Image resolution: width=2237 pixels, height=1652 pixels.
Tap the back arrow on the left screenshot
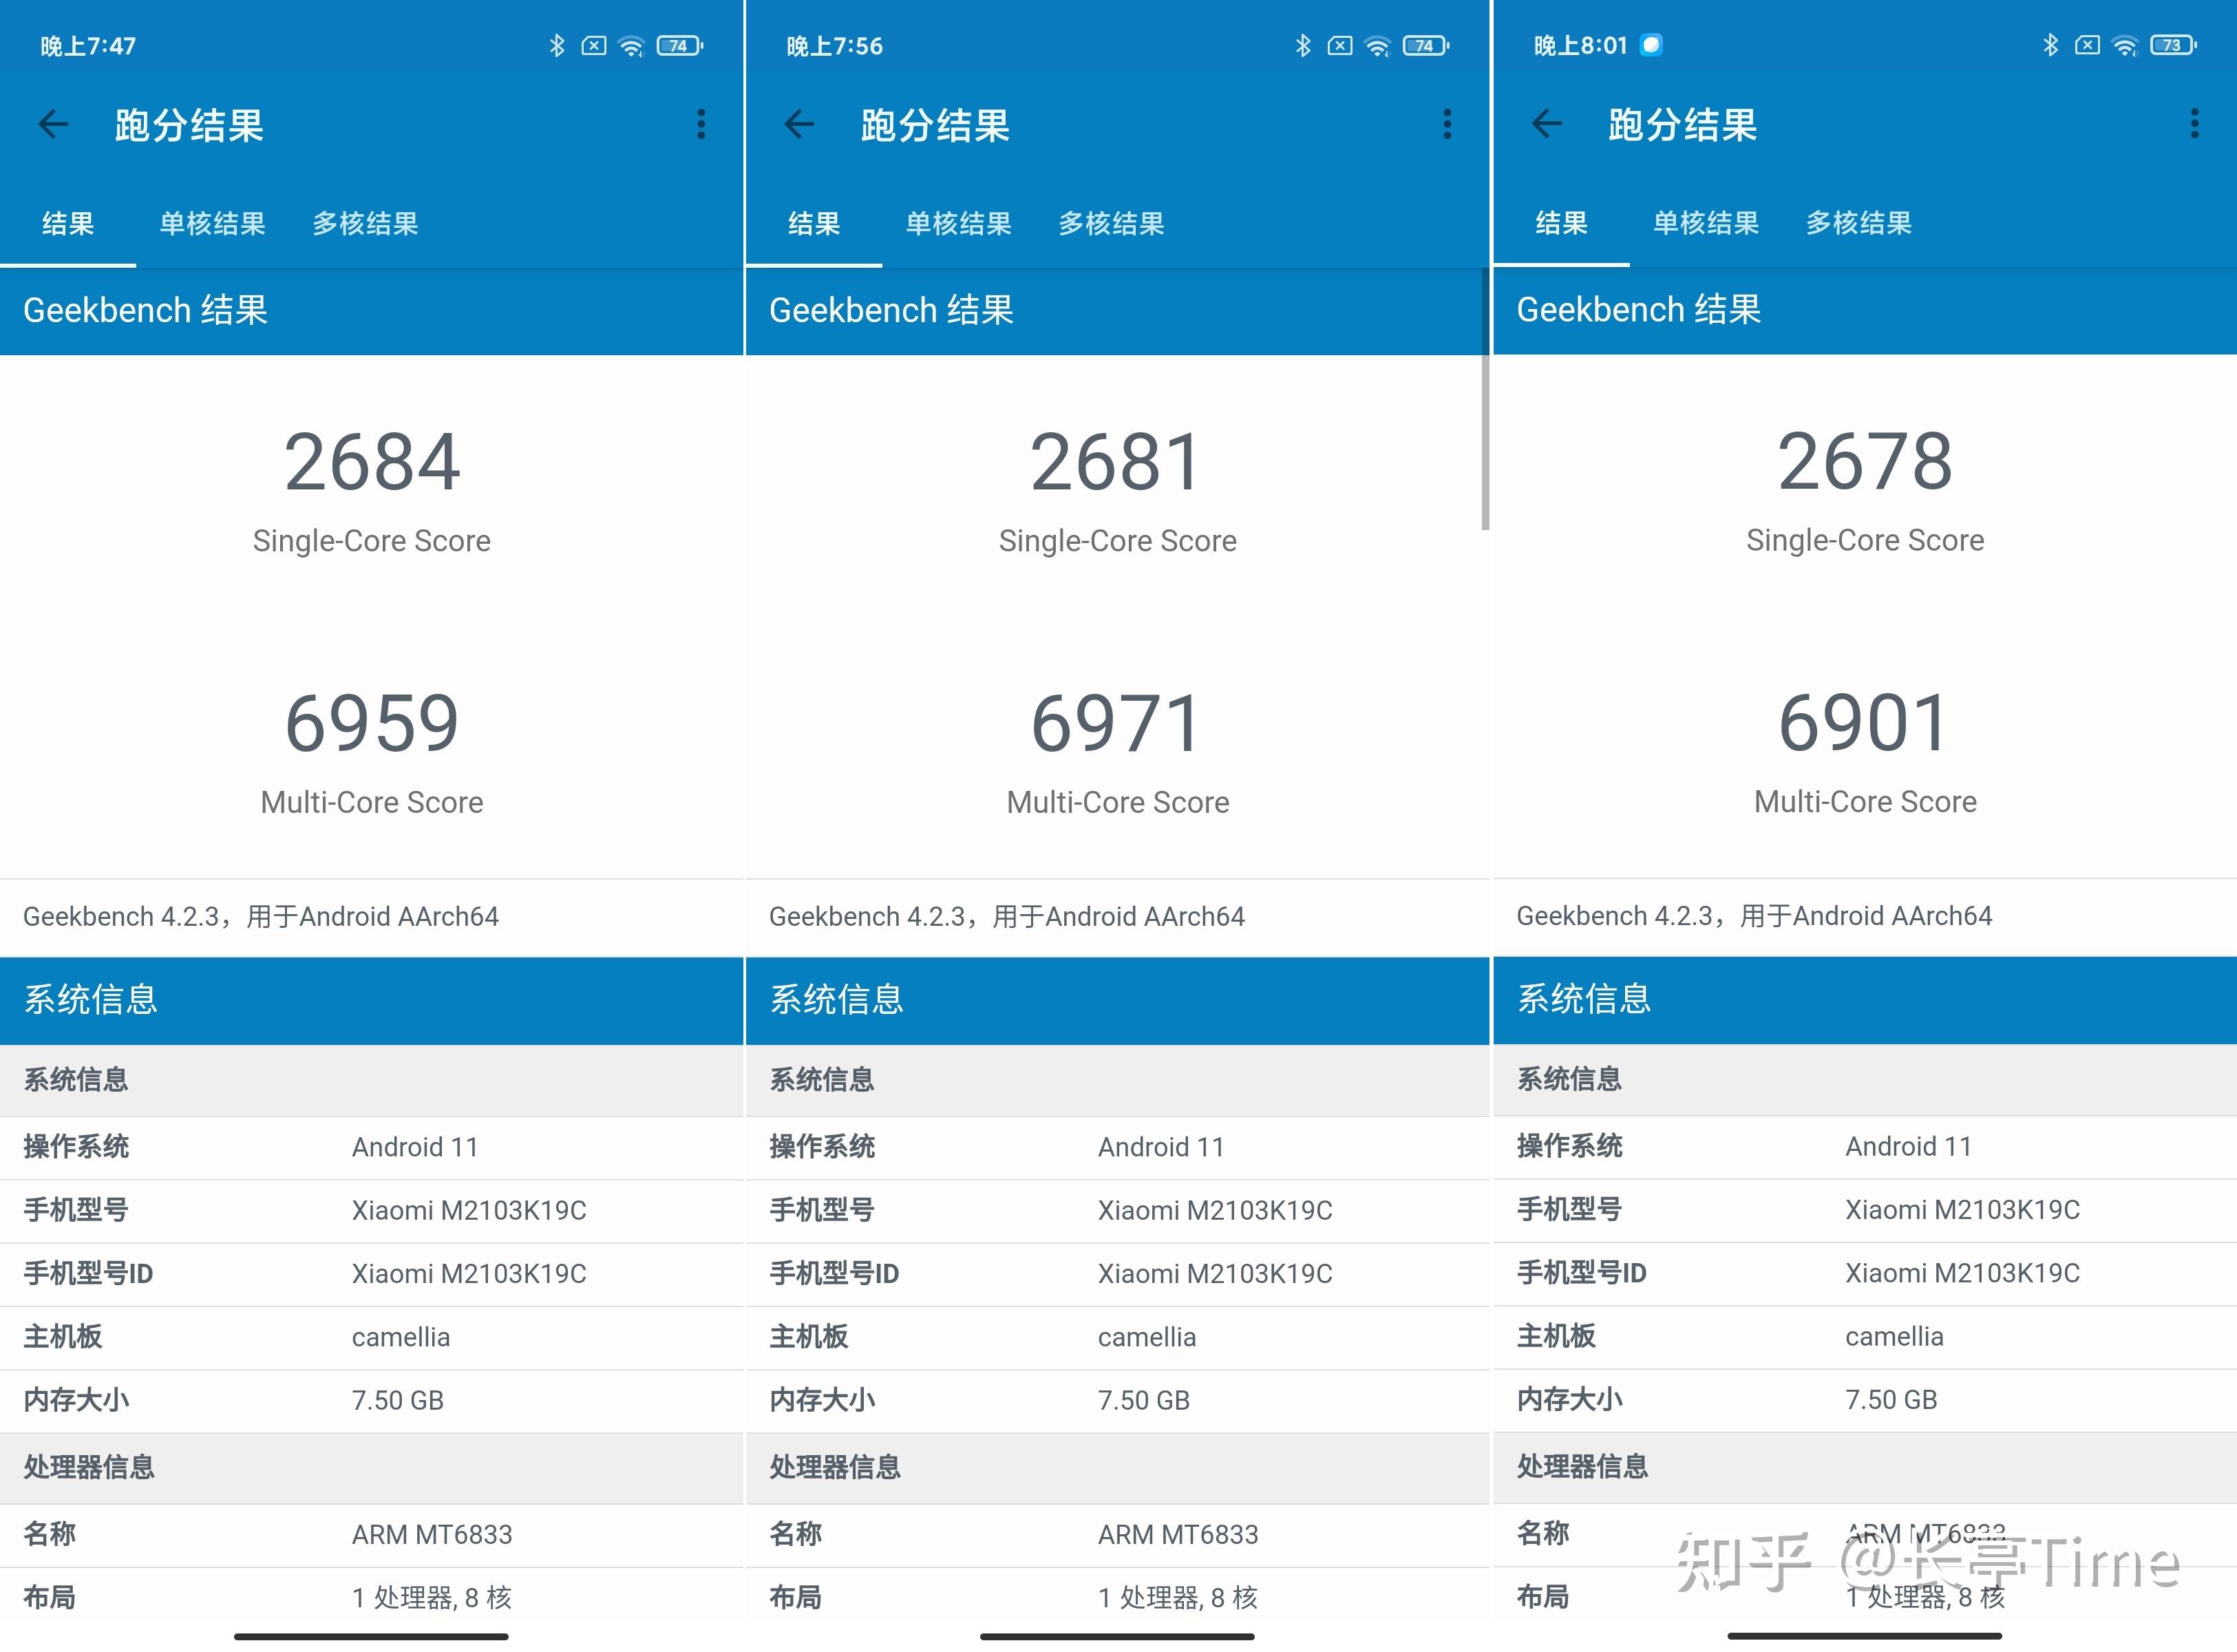(52, 123)
